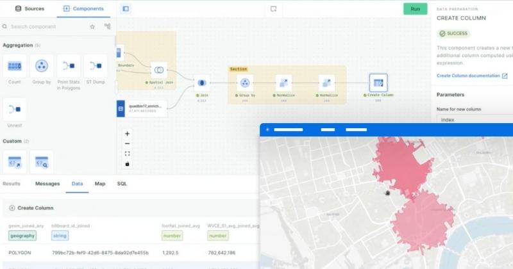Toggle the left sidebar panel visibility
The height and width of the screenshot is (269, 513).
click(125, 9)
